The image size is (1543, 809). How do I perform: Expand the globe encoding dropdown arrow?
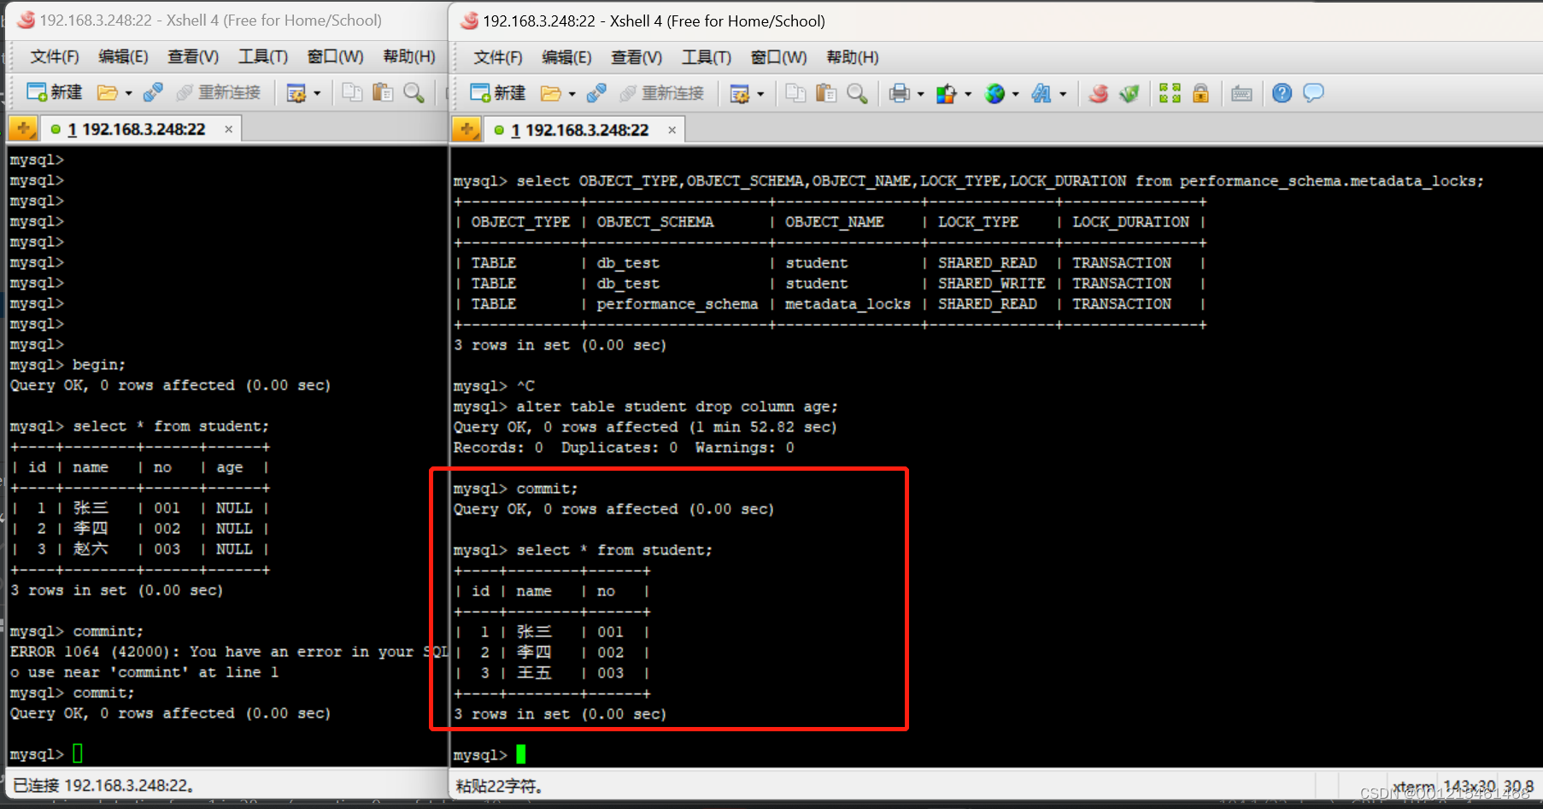click(x=1015, y=94)
